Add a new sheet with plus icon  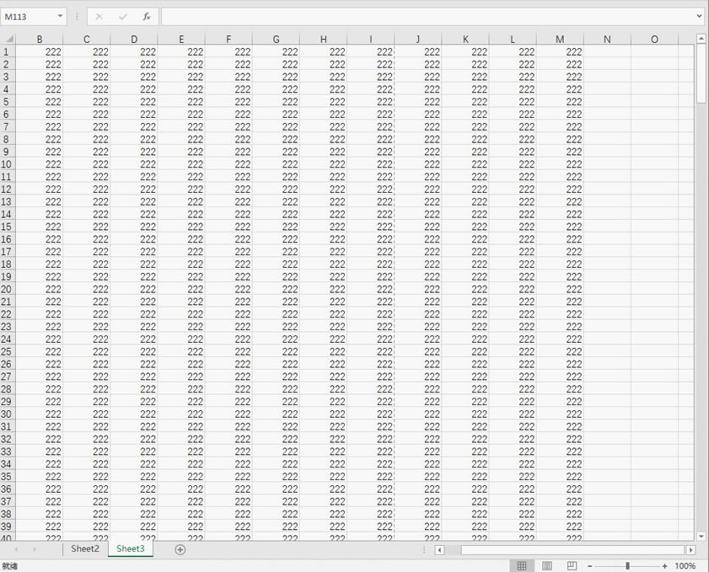[180, 549]
